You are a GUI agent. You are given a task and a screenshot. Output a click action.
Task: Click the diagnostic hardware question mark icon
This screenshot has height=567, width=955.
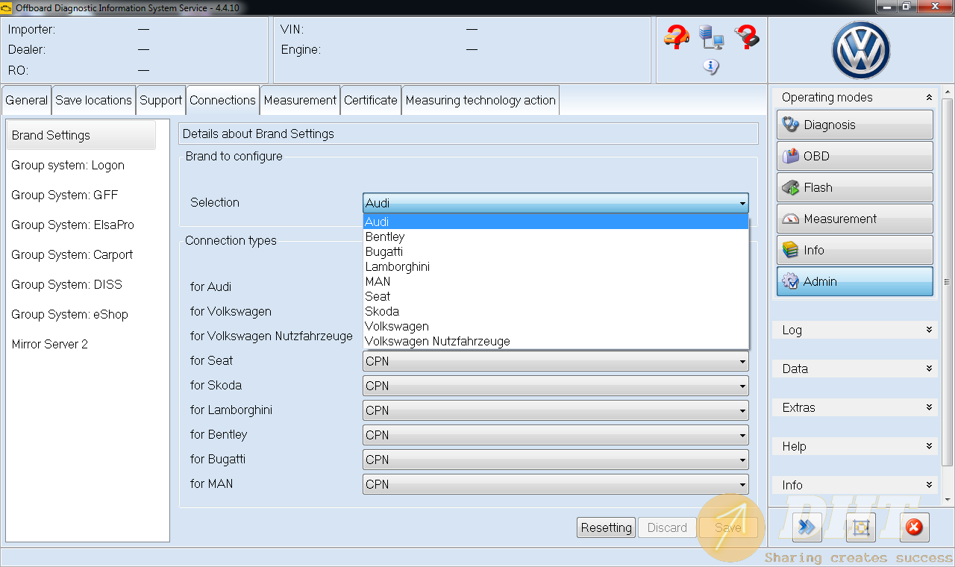pyautogui.click(x=746, y=37)
